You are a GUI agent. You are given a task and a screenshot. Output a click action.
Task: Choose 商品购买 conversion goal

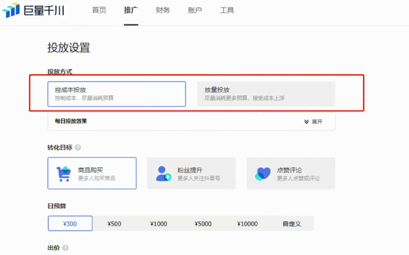coord(92,173)
